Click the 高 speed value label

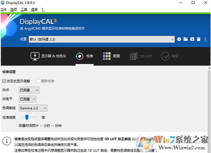[x=43, y=118]
